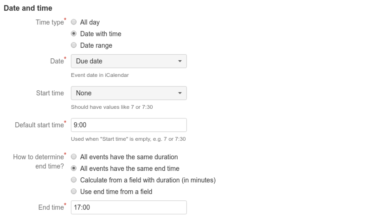This screenshot has width=384, height=218.
Task: Select the All day time type
Action: coord(74,22)
